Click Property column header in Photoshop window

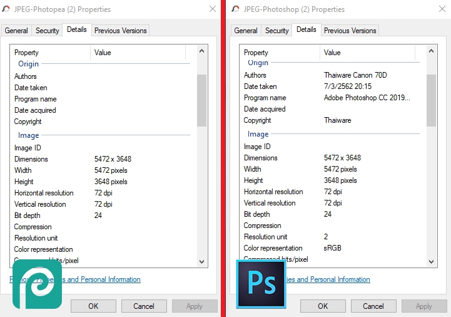click(280, 53)
